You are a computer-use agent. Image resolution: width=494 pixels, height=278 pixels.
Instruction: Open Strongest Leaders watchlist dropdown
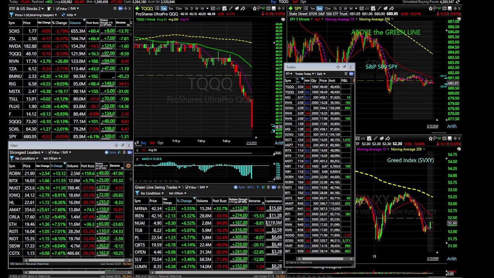point(26,153)
